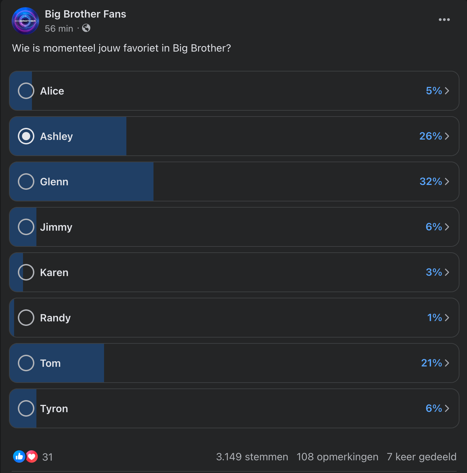Open the three-dot post options menu
The height and width of the screenshot is (473, 467).
(444, 20)
